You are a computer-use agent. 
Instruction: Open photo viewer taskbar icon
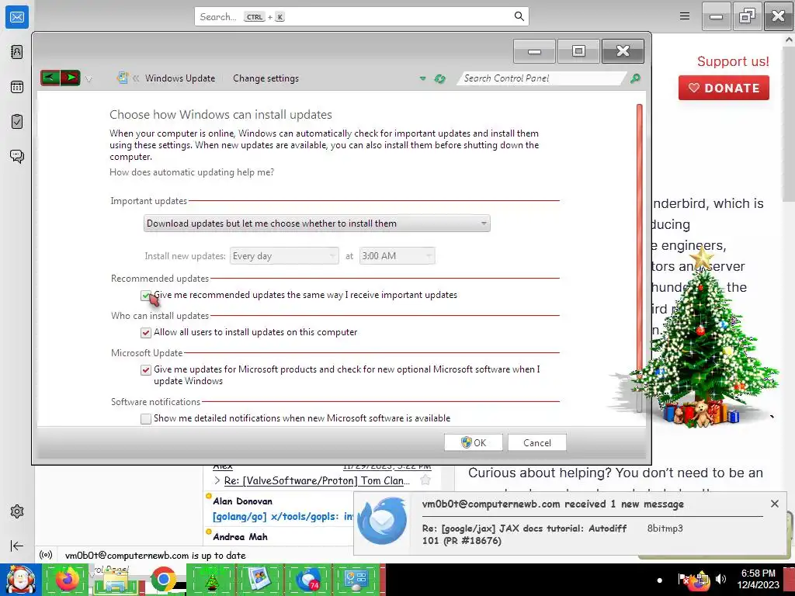tap(259, 579)
